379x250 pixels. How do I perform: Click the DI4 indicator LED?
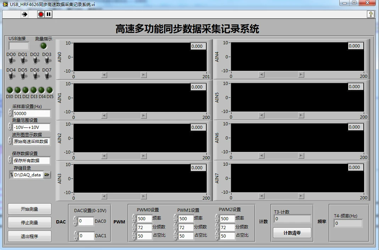41,90
